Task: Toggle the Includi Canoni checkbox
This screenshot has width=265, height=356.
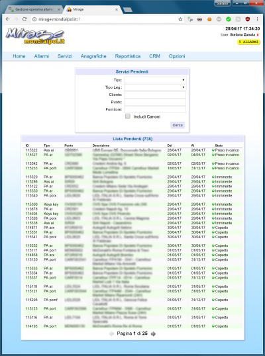Action: (128, 116)
